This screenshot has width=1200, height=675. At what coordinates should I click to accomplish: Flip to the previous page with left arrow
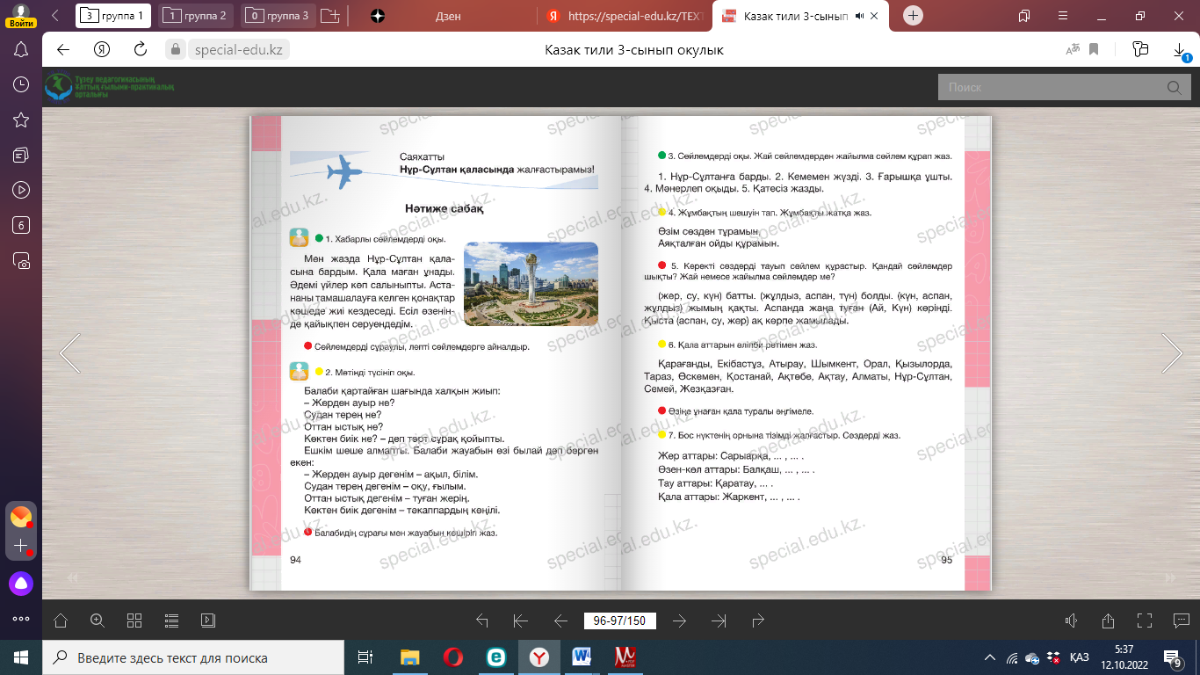pyautogui.click(x=69, y=352)
